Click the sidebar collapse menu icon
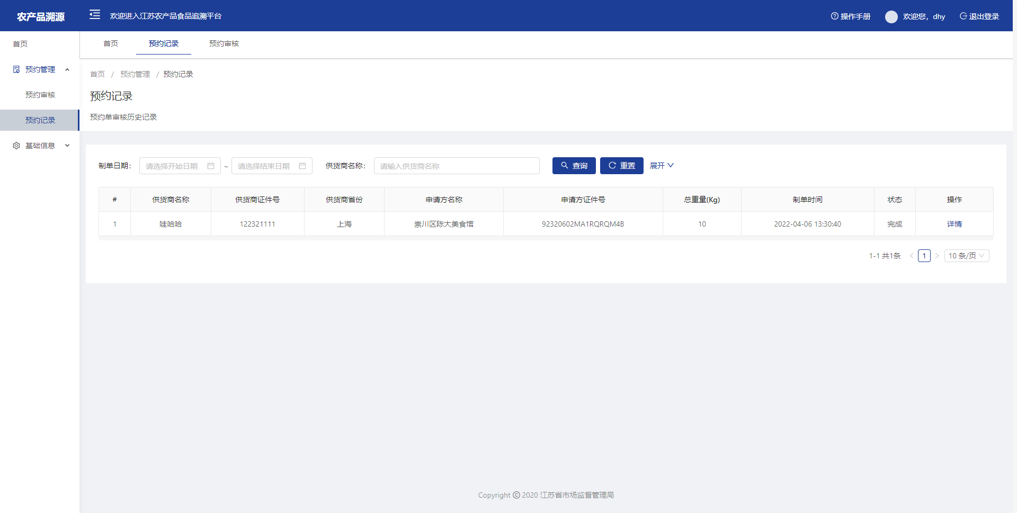The width and height of the screenshot is (1017, 513). tap(95, 15)
